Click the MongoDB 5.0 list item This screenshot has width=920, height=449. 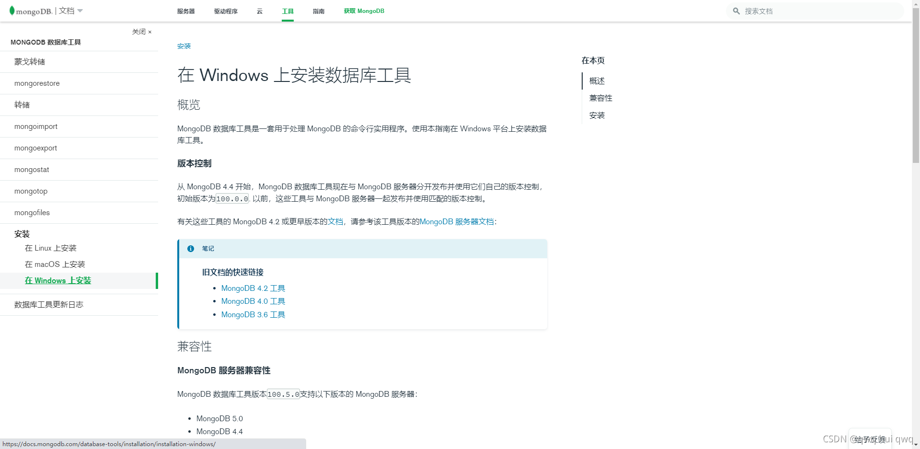coord(219,419)
